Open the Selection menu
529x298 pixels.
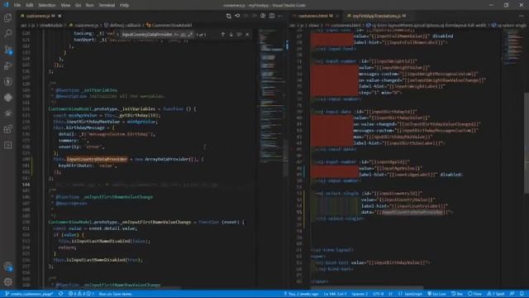pyautogui.click(x=47, y=5)
